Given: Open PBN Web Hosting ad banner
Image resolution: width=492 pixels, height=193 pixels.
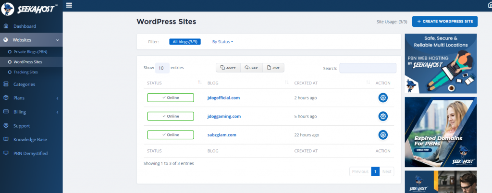Looking at the screenshot, I should [x=441, y=63].
